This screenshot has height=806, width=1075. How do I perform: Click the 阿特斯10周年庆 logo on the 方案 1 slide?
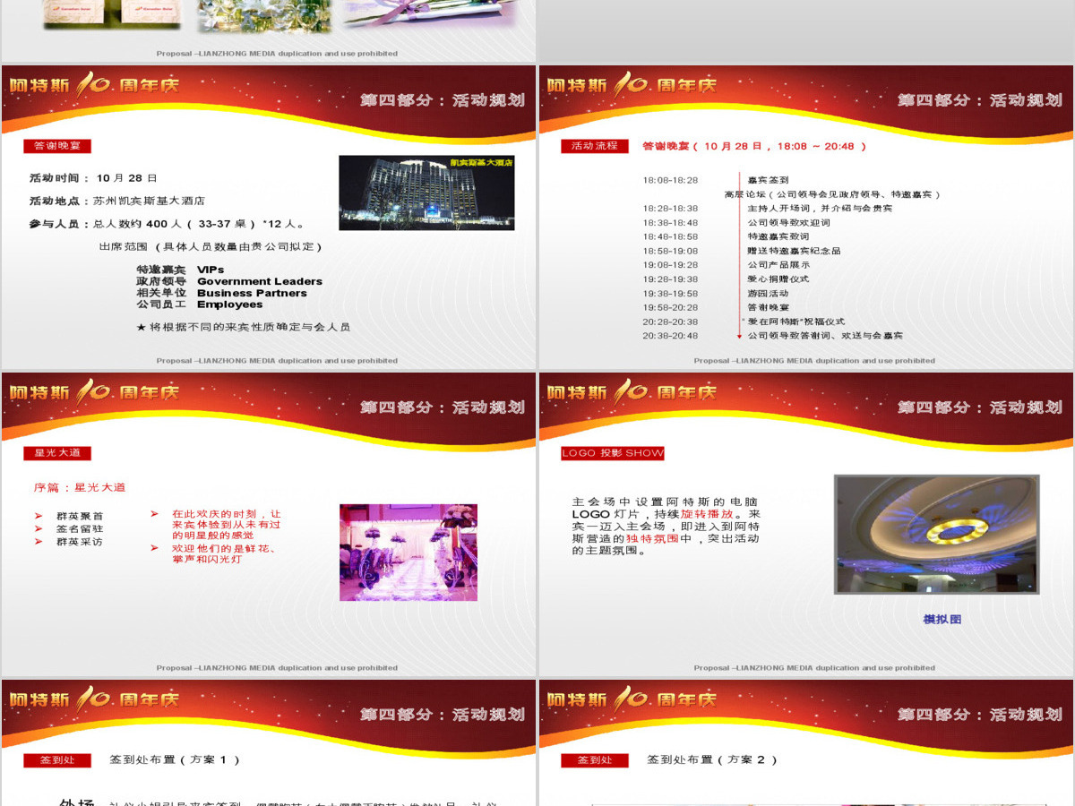pyautogui.click(x=94, y=699)
